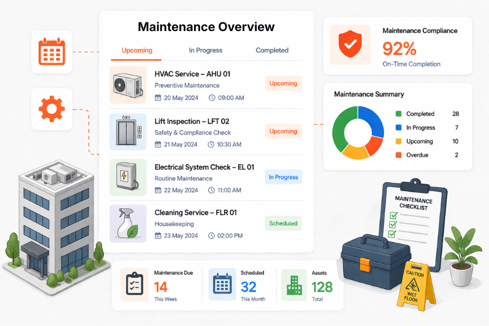Select orange Overdue legend swatch

[398, 155]
